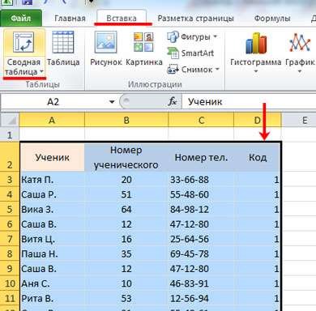
Task: Select row 1 header
Action: point(10,134)
